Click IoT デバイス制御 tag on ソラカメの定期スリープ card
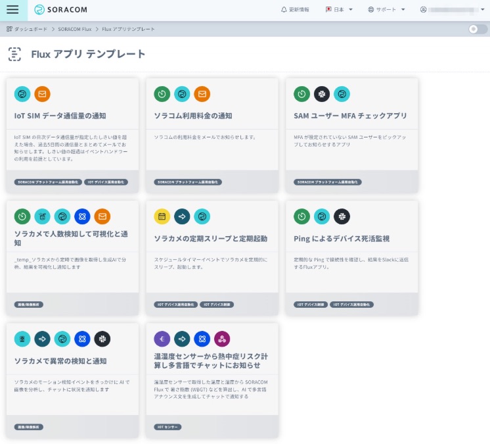The height and width of the screenshot is (444, 490). click(217, 305)
